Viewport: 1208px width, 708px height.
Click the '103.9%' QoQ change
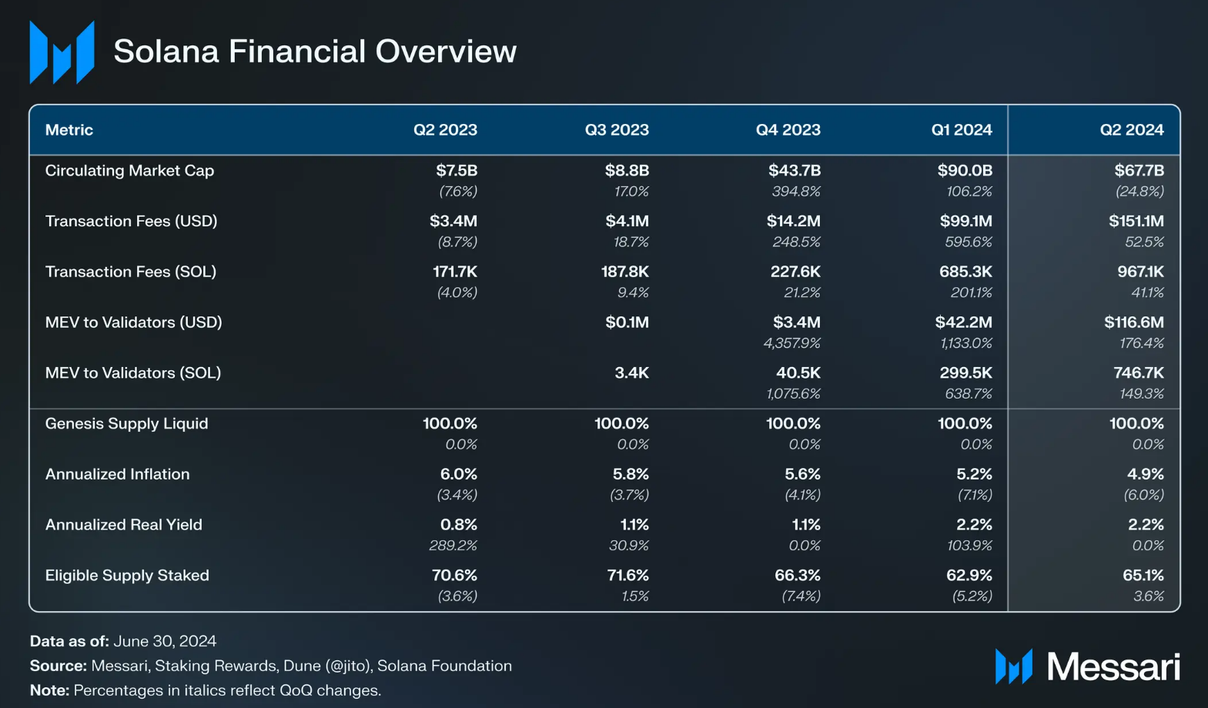tap(969, 546)
